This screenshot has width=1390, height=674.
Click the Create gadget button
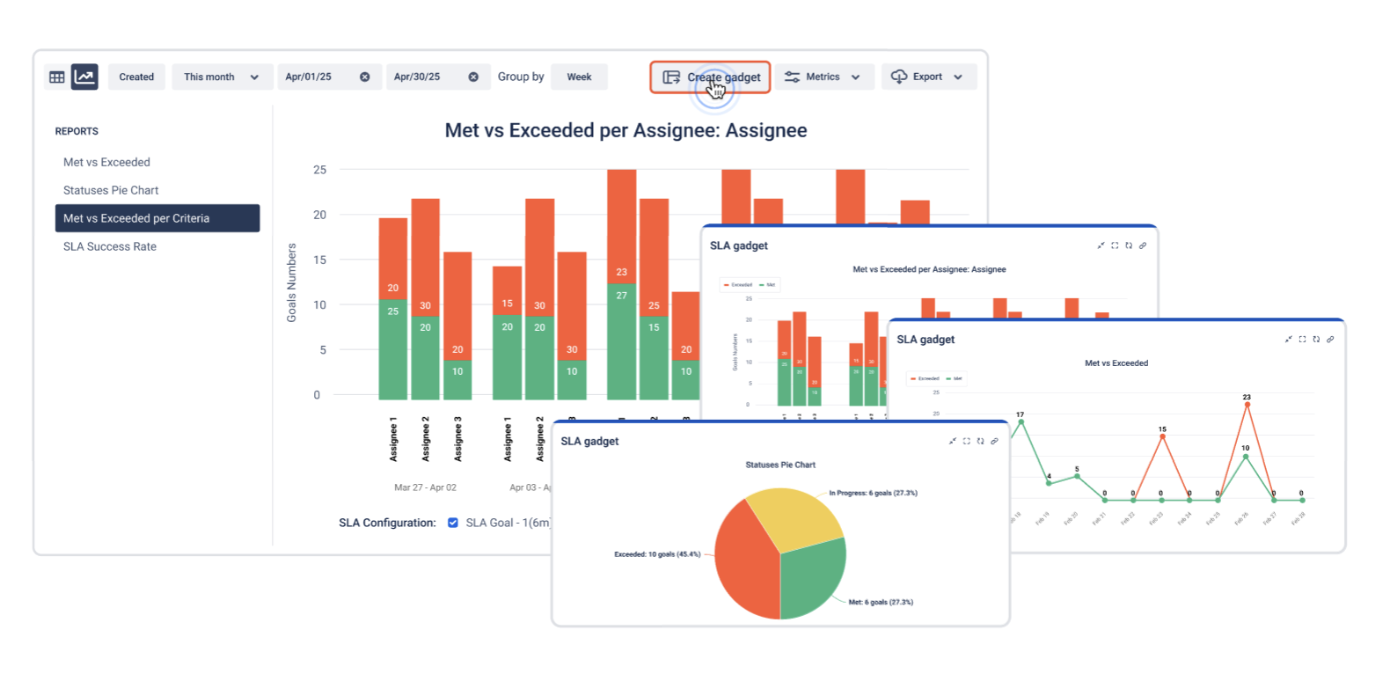coord(711,77)
